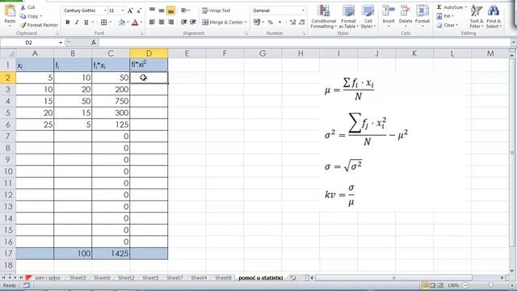This screenshot has height=291, width=517.
Task: Set top vertical alignment
Action: (152, 11)
